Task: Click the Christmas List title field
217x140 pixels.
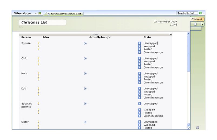Action: tap(42, 22)
